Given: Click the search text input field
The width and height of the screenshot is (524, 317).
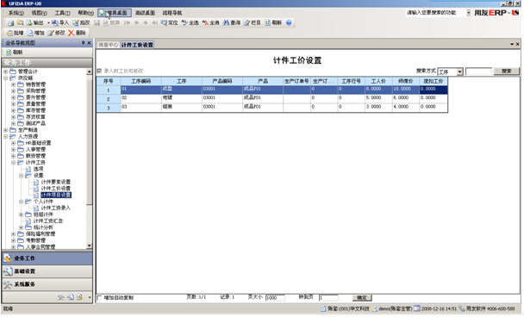Looking at the screenshot, I should 478,71.
